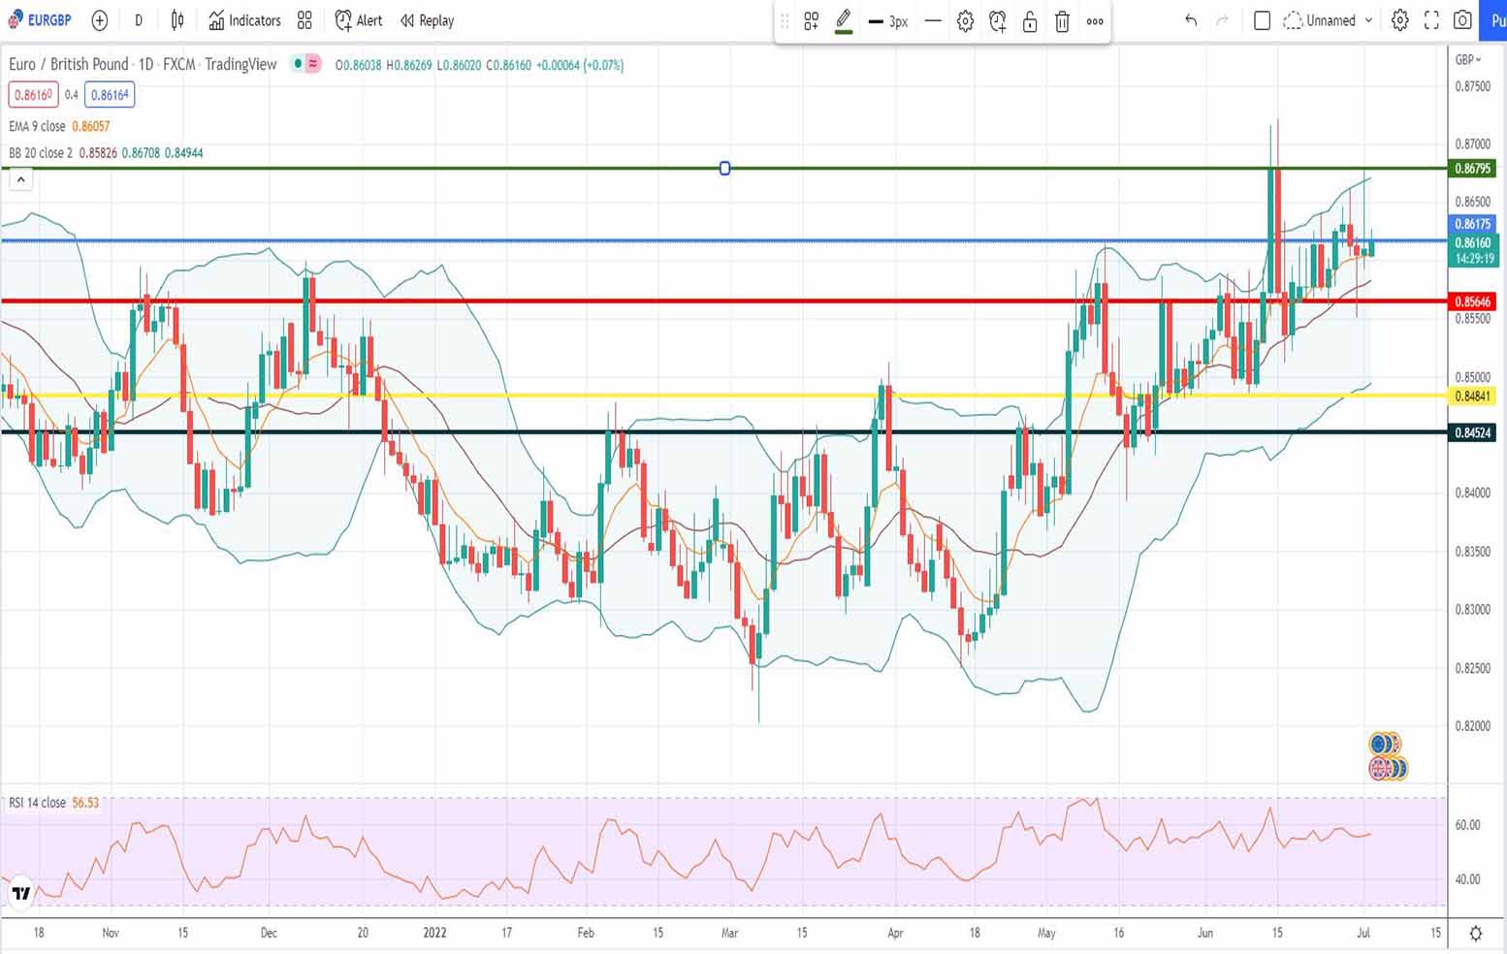Delete the selected line with trash icon

click(1062, 21)
